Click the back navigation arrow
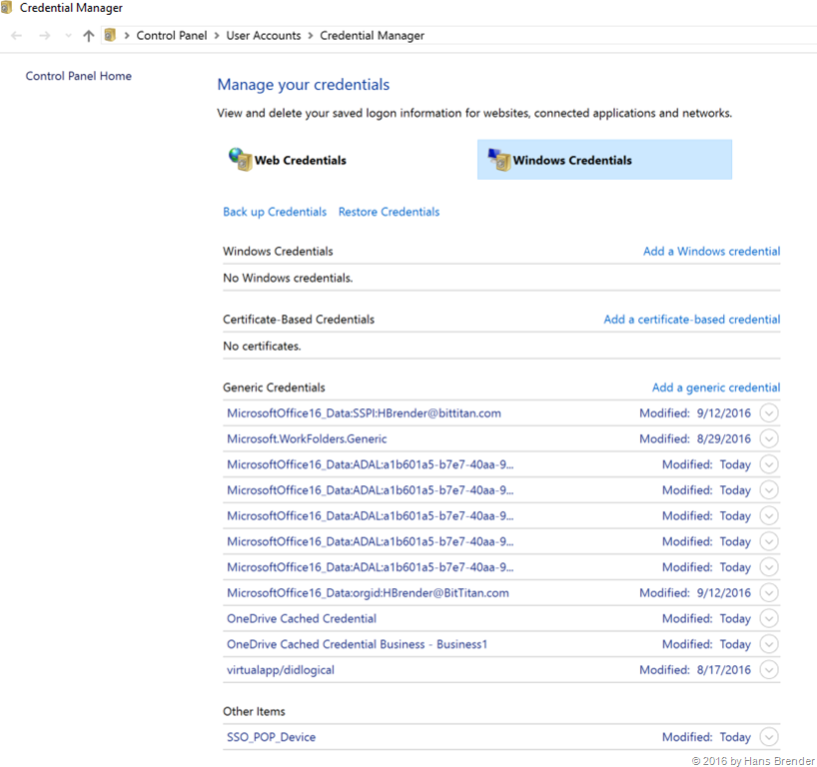This screenshot has width=817, height=767. (16, 36)
